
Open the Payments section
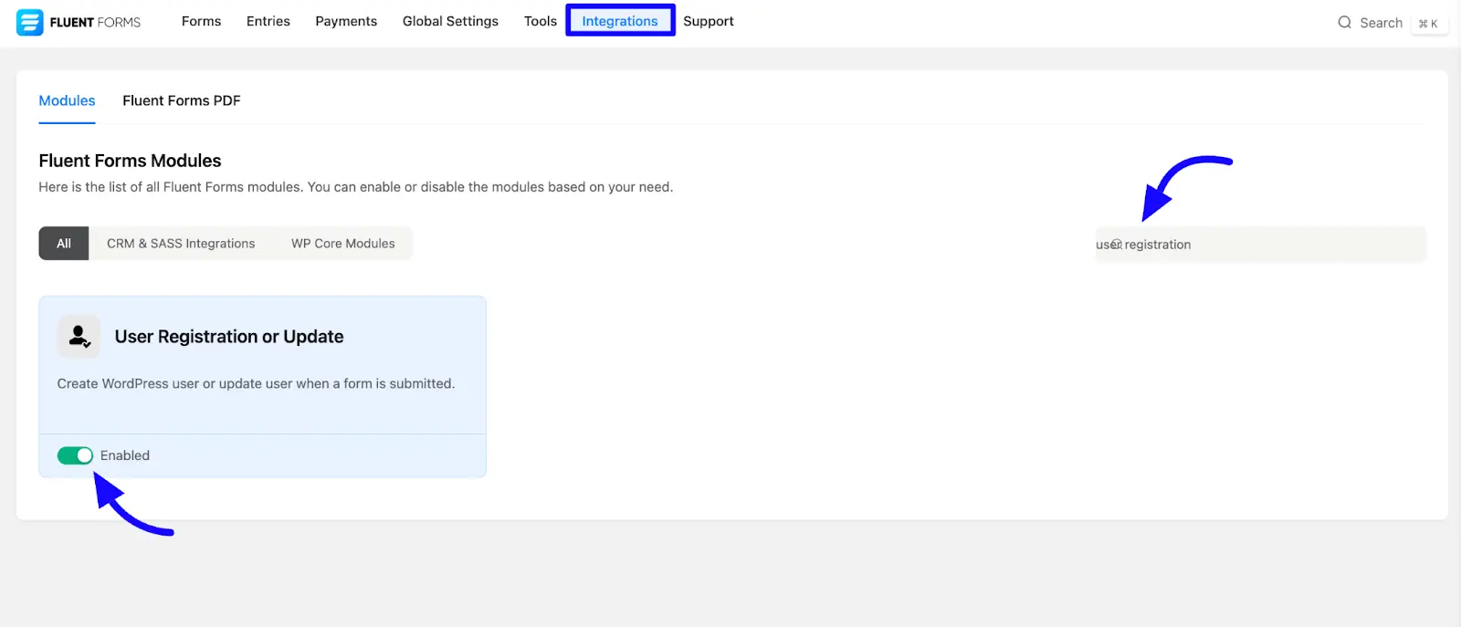pos(346,21)
